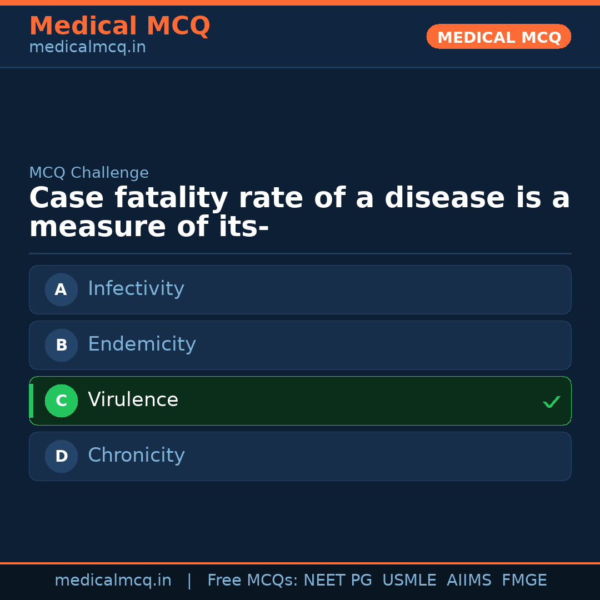Click the MCQ Challenge label
The height and width of the screenshot is (600, 600).
tap(89, 173)
